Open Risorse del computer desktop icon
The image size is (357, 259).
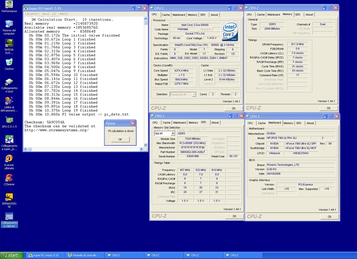click(x=9, y=27)
